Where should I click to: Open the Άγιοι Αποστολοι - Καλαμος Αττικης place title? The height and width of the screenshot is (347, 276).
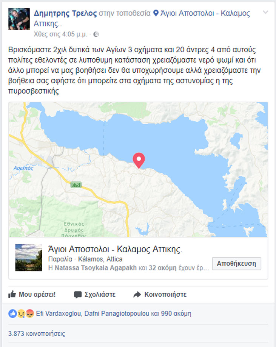coord(115,249)
